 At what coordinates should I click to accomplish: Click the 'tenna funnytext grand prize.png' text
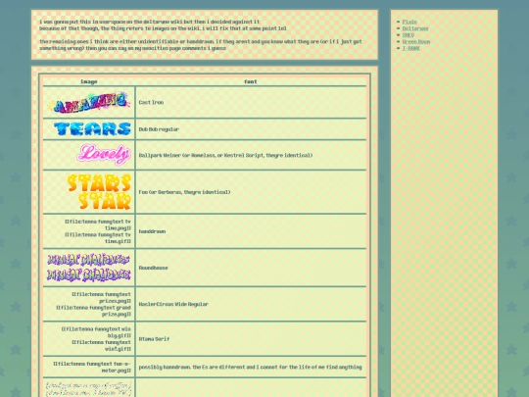coord(93,311)
